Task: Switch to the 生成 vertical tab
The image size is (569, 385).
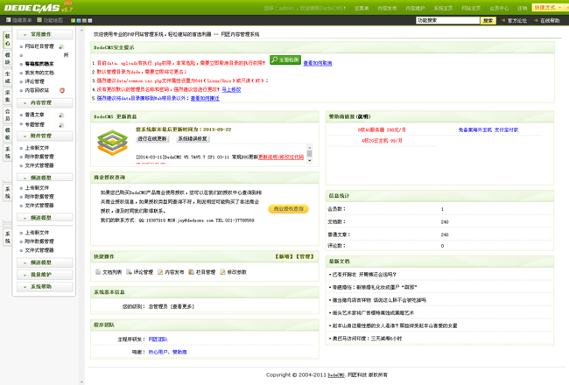Action: pos(8,78)
